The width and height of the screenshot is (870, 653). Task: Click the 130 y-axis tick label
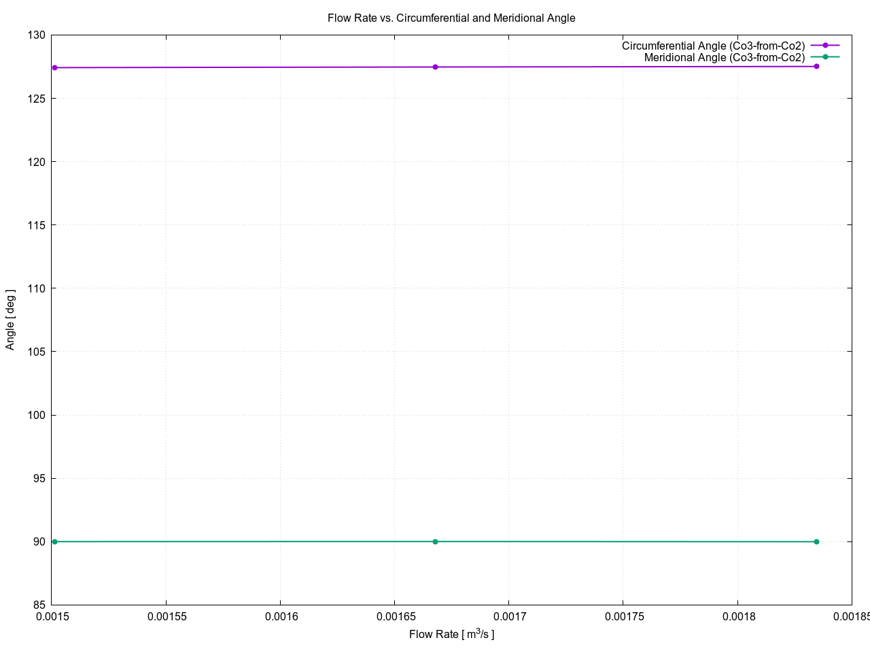[x=37, y=35]
